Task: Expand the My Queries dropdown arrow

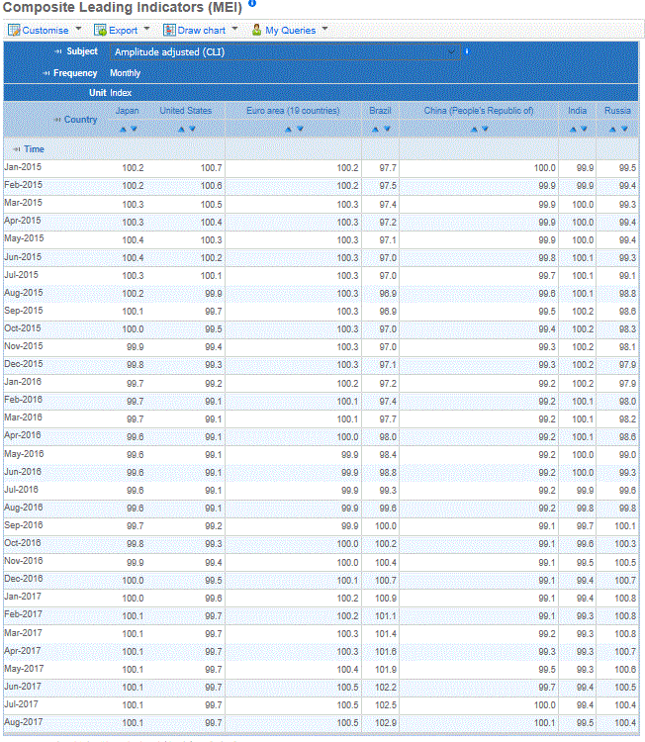Action: pyautogui.click(x=324, y=29)
